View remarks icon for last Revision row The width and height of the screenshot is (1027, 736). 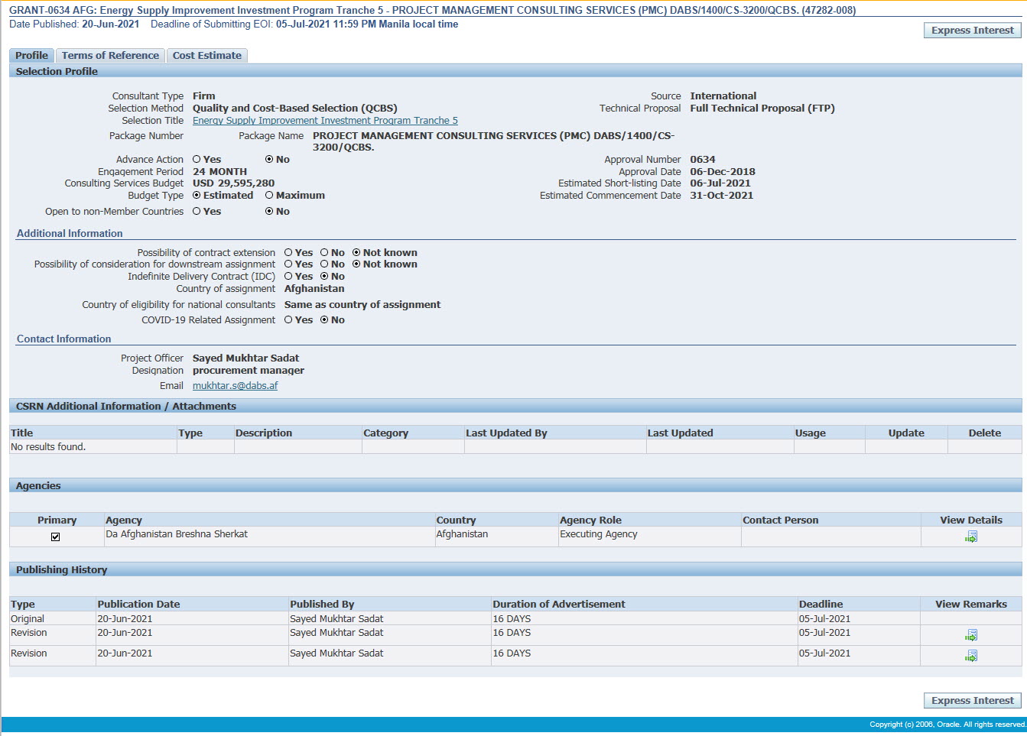(971, 656)
